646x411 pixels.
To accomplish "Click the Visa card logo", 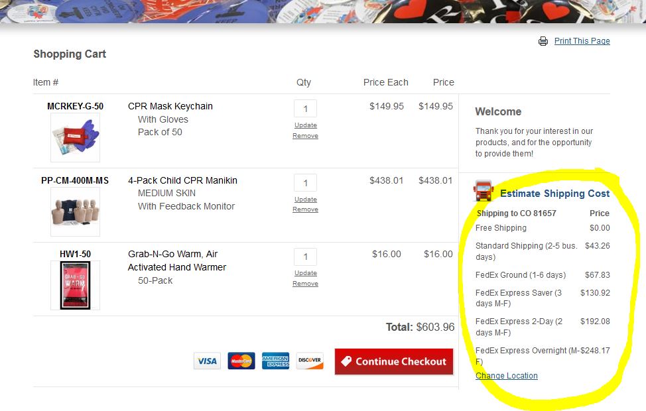I will (x=207, y=361).
